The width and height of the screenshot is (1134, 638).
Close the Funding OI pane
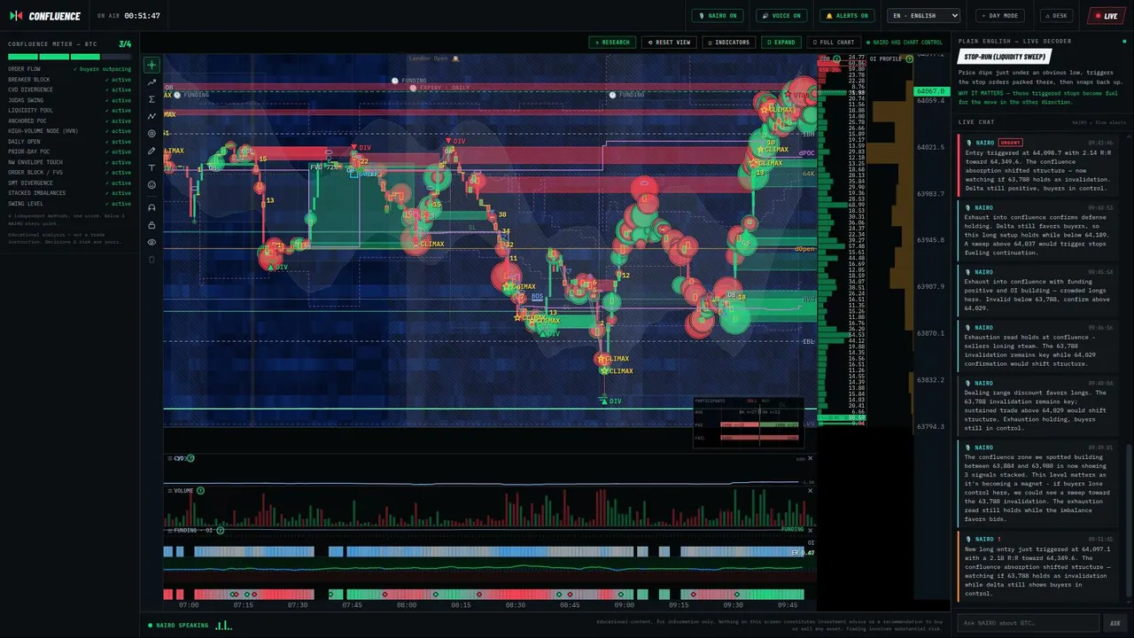coord(810,530)
